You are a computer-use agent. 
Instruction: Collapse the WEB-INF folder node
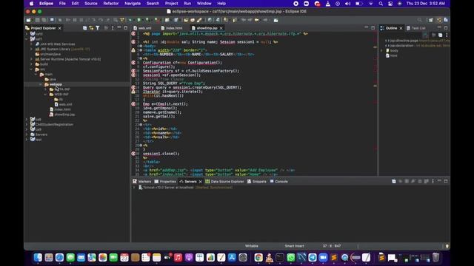[46, 95]
